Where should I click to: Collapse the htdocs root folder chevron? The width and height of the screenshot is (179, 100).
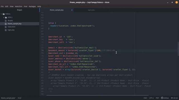(x=1, y=14)
